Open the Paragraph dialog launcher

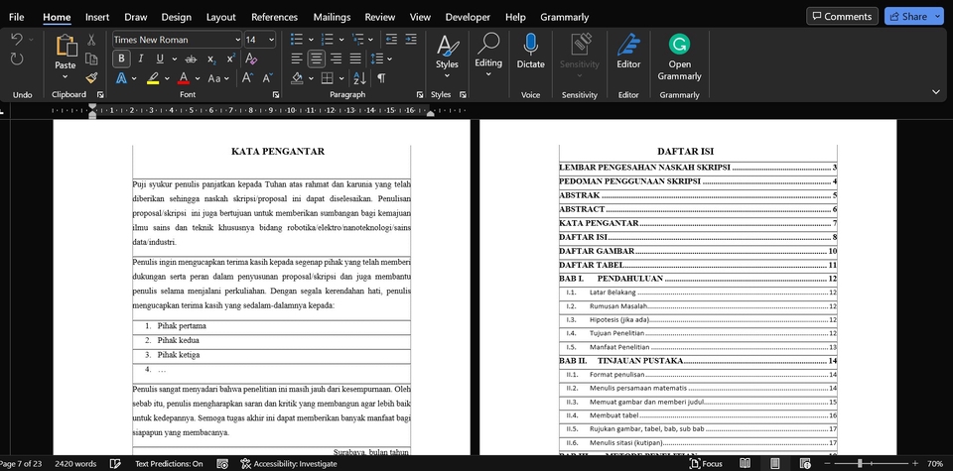[x=420, y=94]
